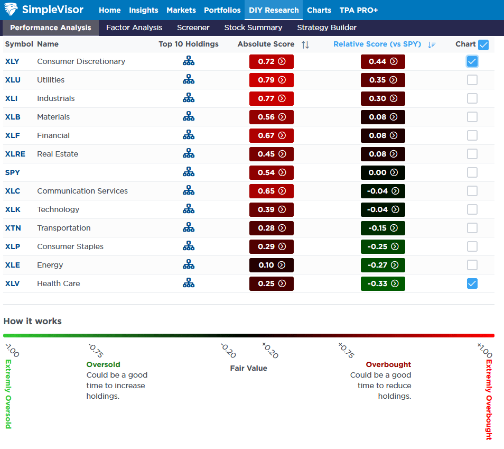Show Top 10 Holdings for Technology XLK
Screen dimensions: 504x449
coord(189,209)
